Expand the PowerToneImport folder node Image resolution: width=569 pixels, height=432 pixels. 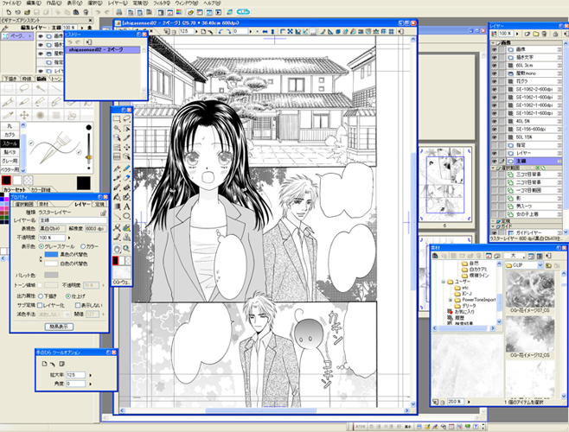click(x=451, y=300)
